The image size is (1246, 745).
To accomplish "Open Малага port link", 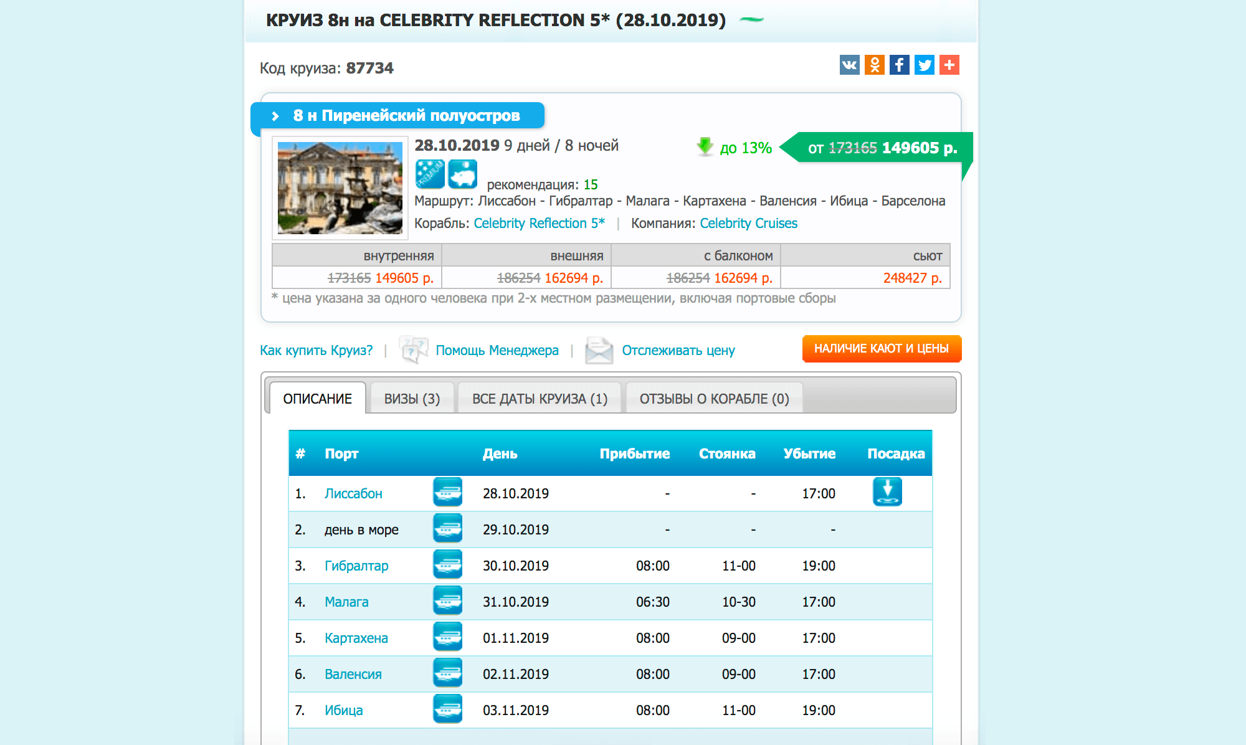I will tap(346, 602).
